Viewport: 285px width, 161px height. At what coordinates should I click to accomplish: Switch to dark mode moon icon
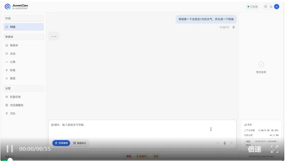click(271, 7)
